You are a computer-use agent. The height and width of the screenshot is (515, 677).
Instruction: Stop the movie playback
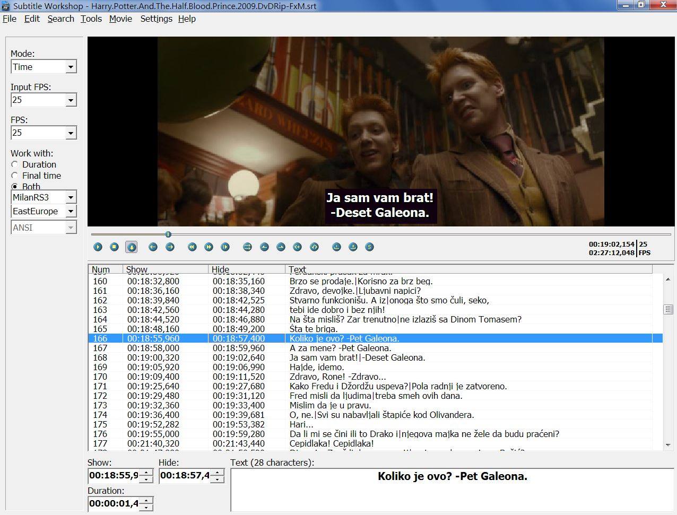114,247
